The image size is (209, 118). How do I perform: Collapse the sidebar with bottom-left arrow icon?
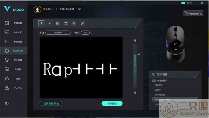tap(7, 104)
